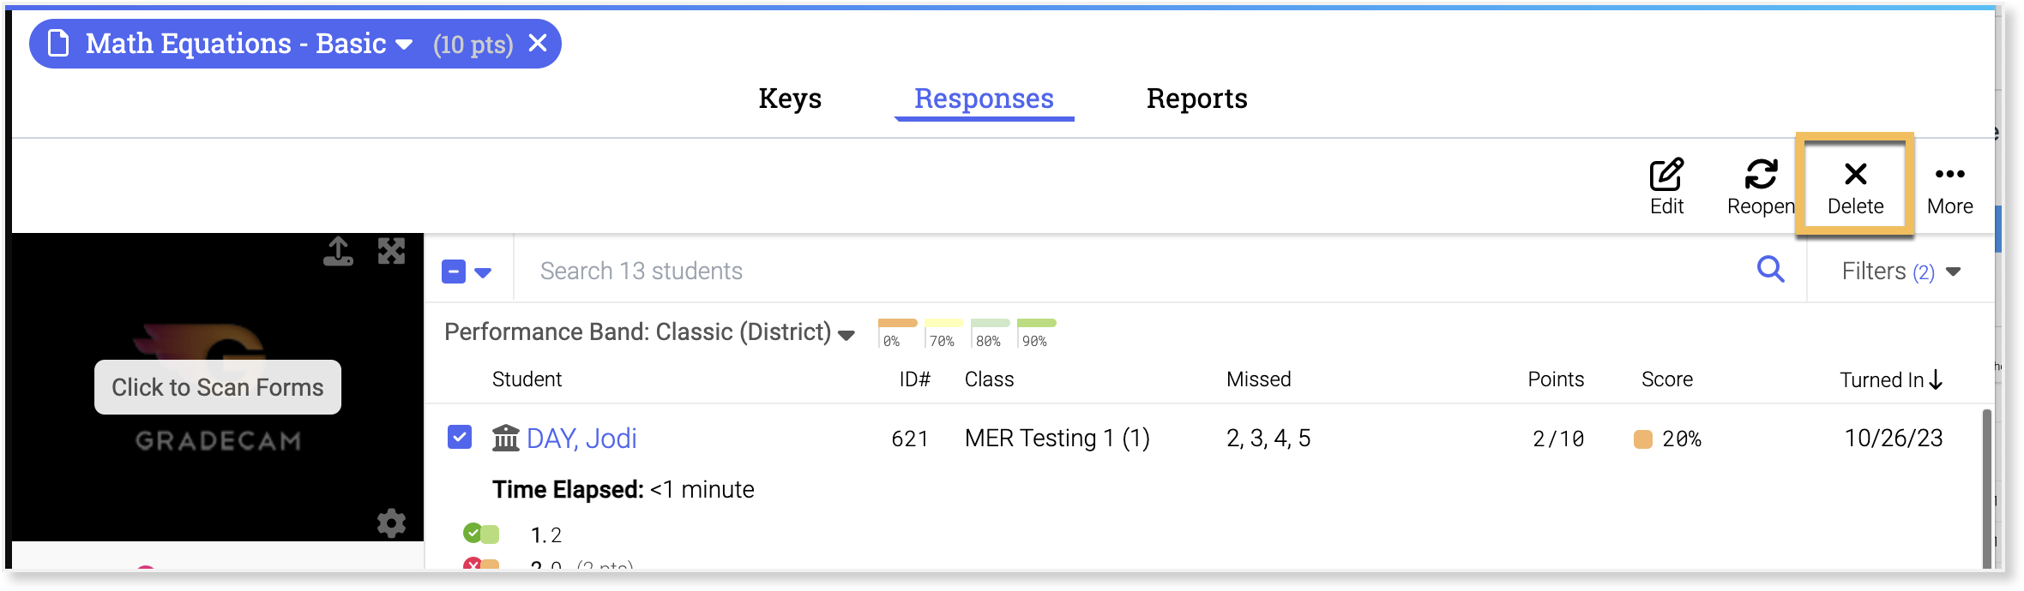Close Math Equations - Basic assignment
This screenshot has width=2024, height=591.
pyautogui.click(x=538, y=43)
